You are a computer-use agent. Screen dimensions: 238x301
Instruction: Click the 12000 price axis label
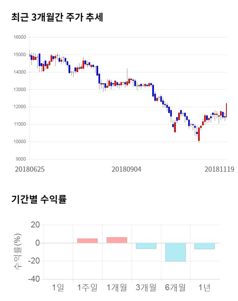pos(20,107)
